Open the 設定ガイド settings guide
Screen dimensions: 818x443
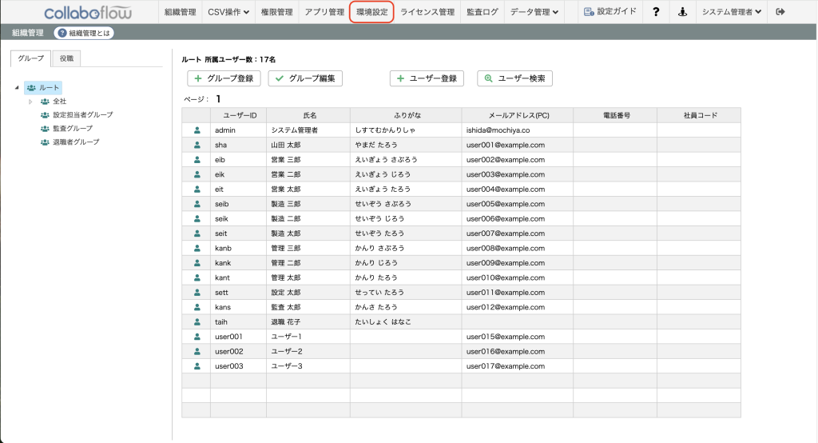pyautogui.click(x=610, y=12)
